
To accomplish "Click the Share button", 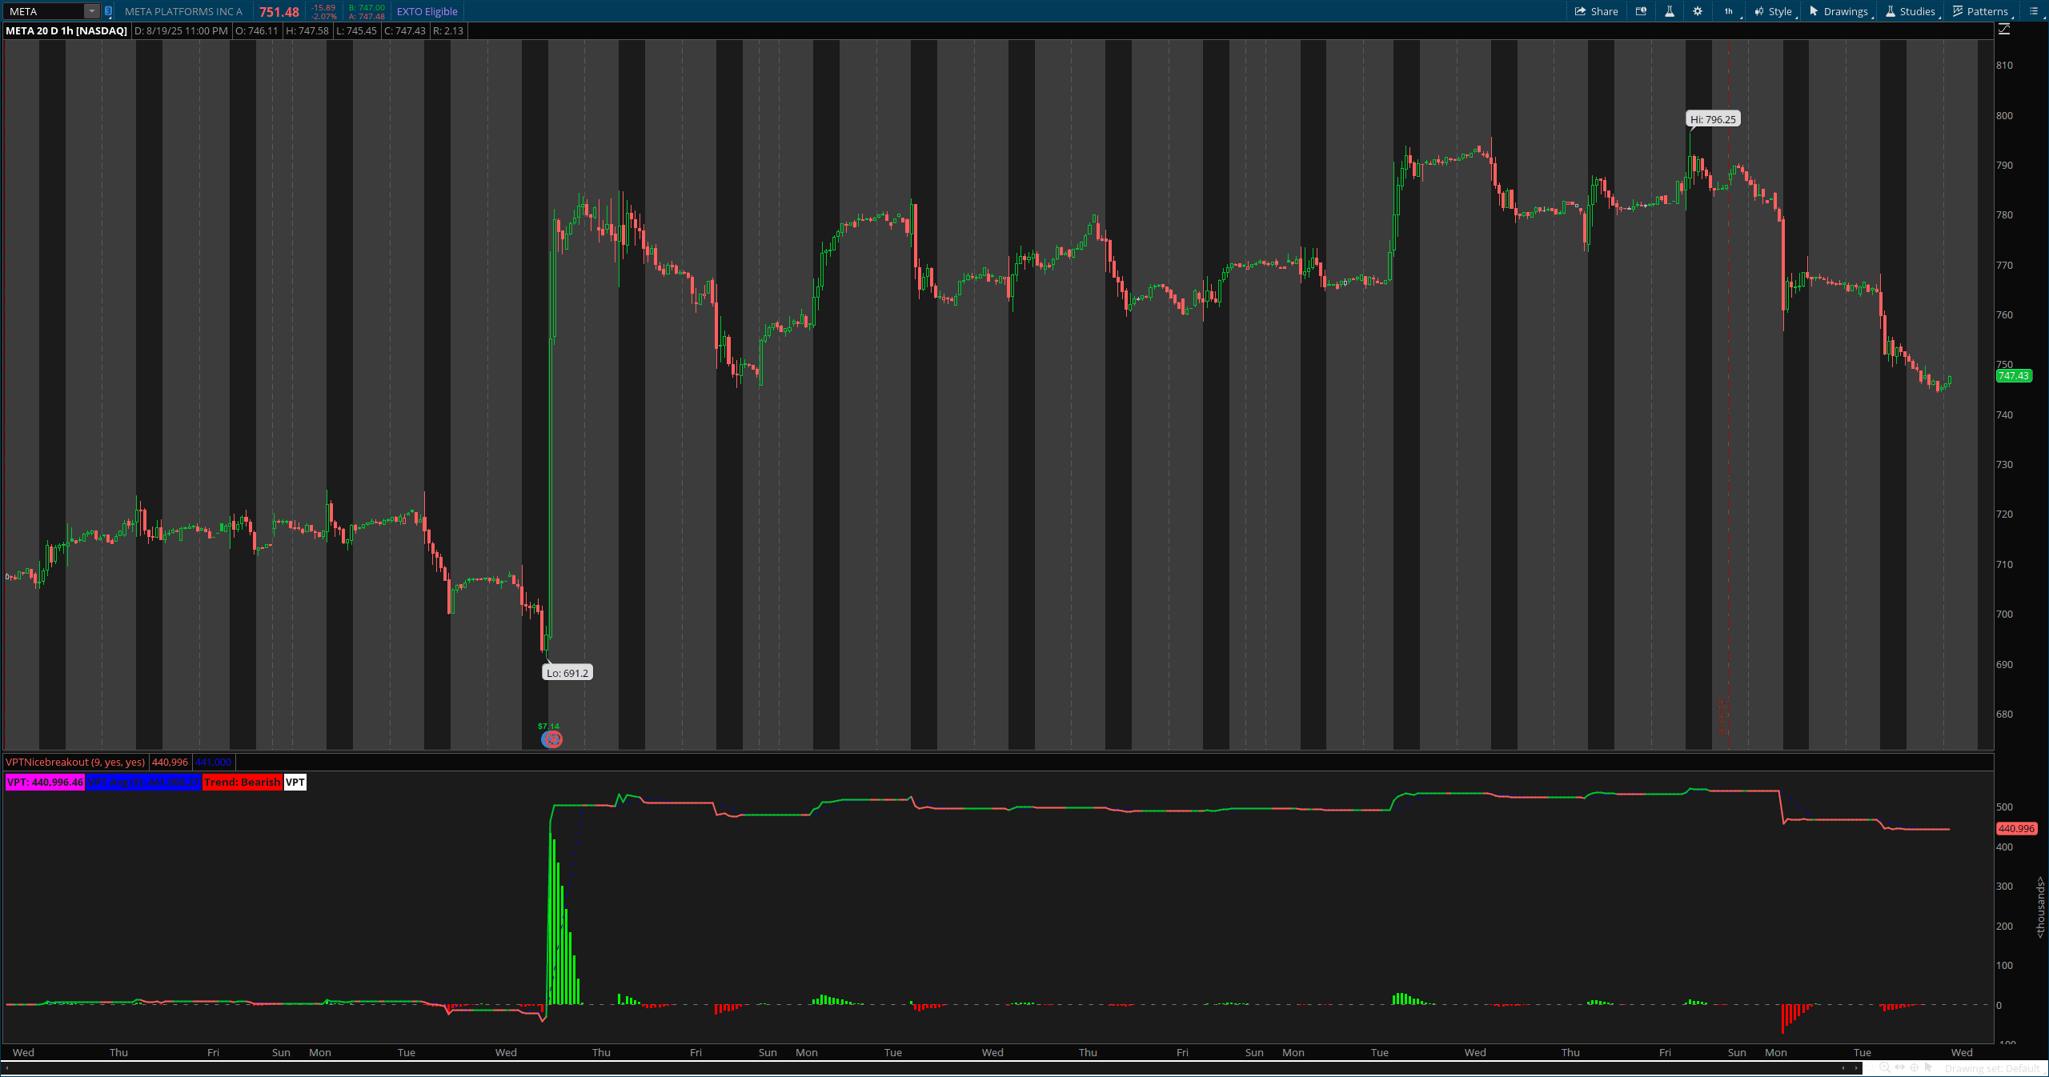I will [1599, 11].
